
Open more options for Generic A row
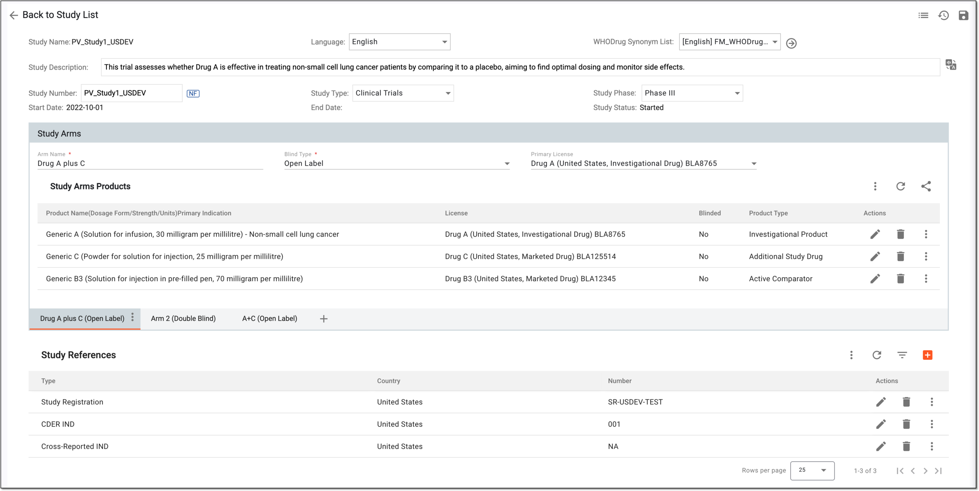pos(926,234)
